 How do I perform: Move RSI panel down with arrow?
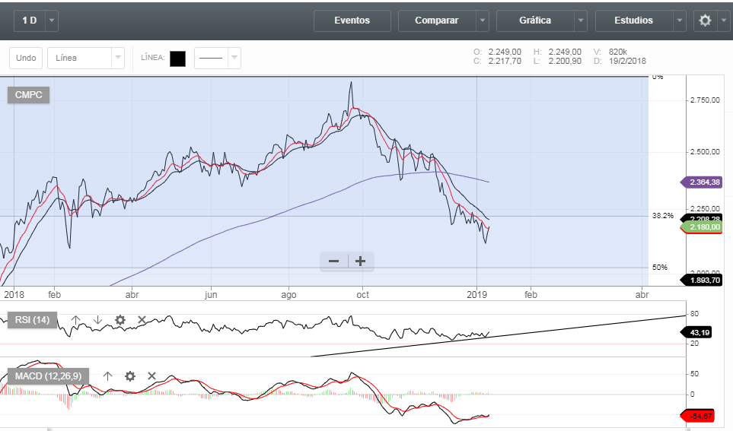click(97, 320)
